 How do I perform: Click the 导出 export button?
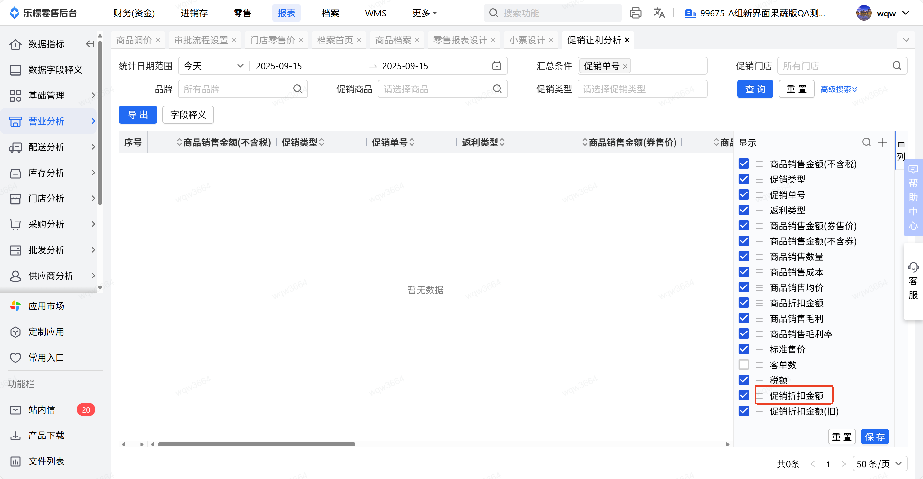pos(138,115)
